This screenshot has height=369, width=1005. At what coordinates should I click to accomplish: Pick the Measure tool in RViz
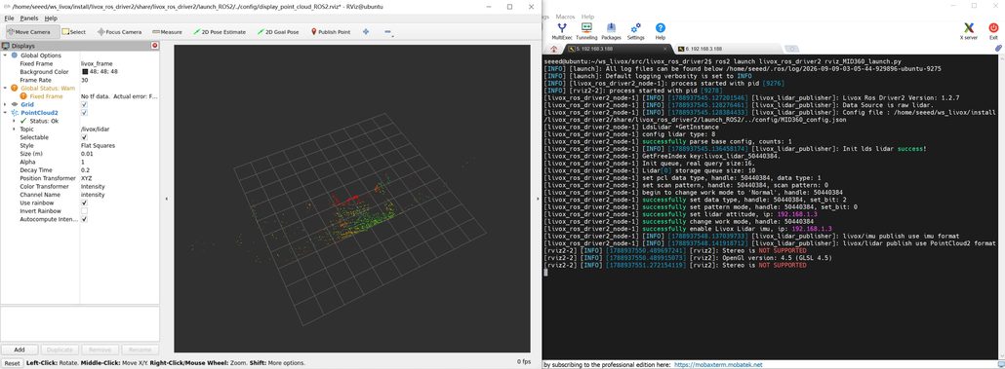coord(167,32)
